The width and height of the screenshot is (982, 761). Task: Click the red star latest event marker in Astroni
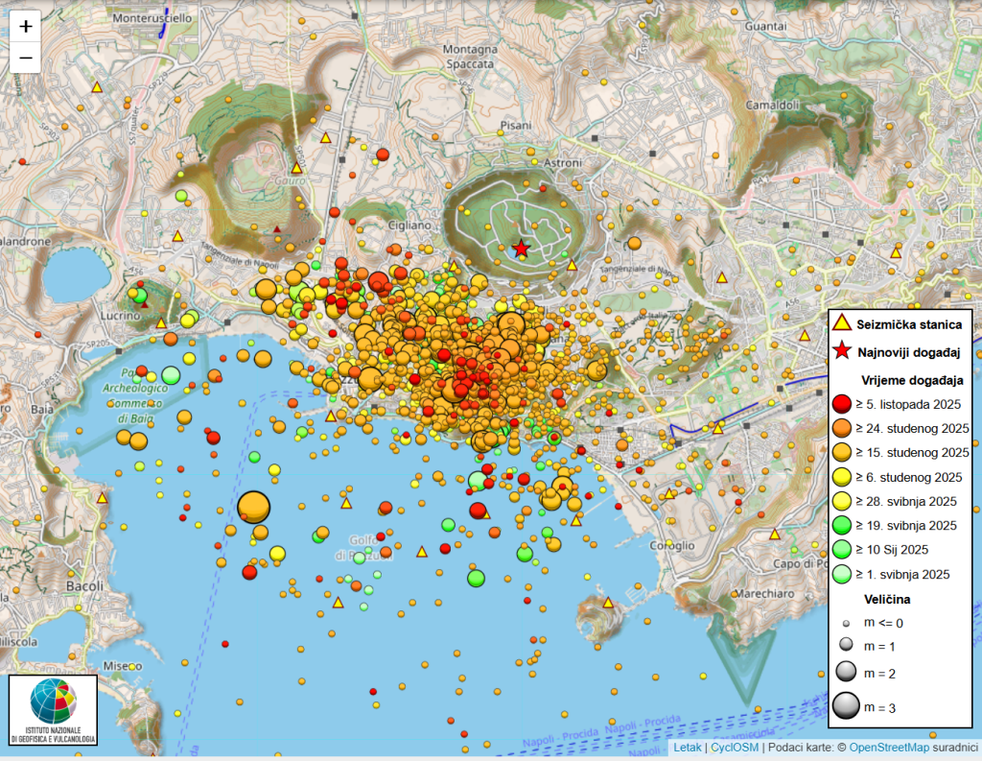[x=521, y=250]
